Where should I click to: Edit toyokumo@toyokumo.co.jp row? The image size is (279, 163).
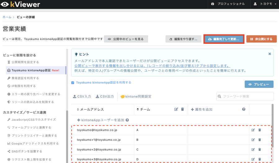click(x=253, y=130)
